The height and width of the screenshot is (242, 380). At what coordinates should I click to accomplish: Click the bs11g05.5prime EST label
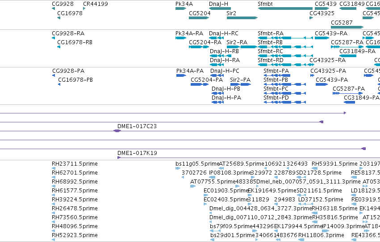point(197,164)
